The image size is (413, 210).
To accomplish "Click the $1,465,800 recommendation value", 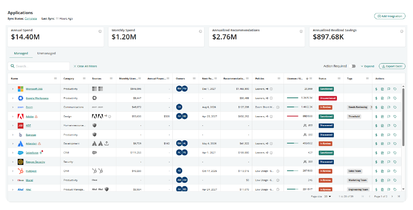I will pyautogui.click(x=243, y=89).
